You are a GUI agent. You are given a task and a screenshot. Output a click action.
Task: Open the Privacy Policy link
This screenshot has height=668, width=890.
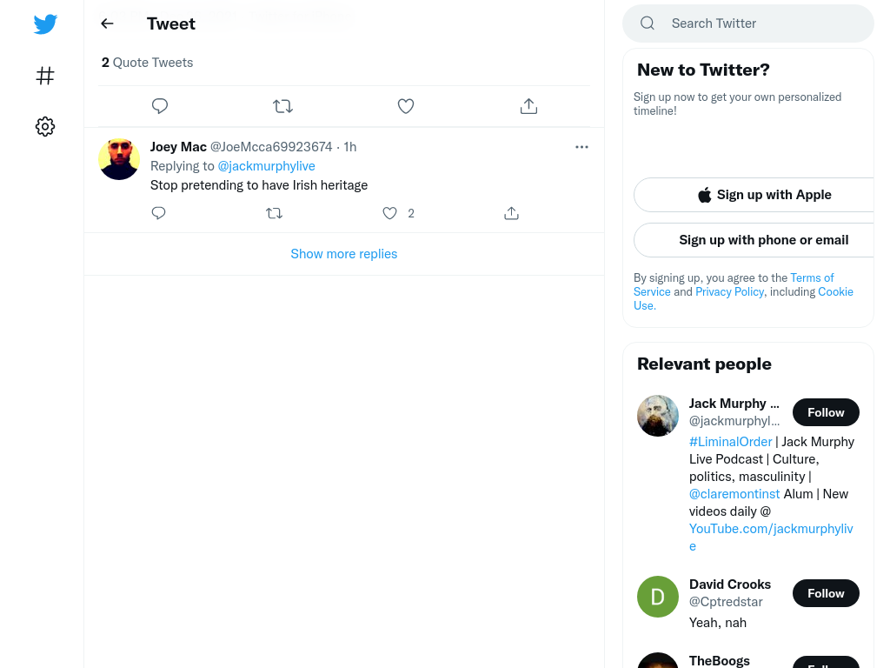pyautogui.click(x=729, y=291)
